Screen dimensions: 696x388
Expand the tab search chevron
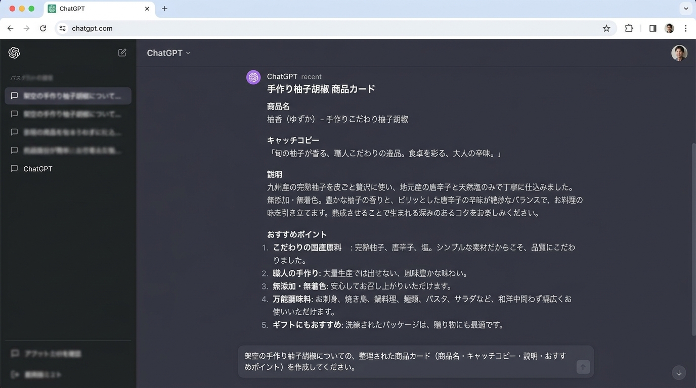click(x=686, y=9)
